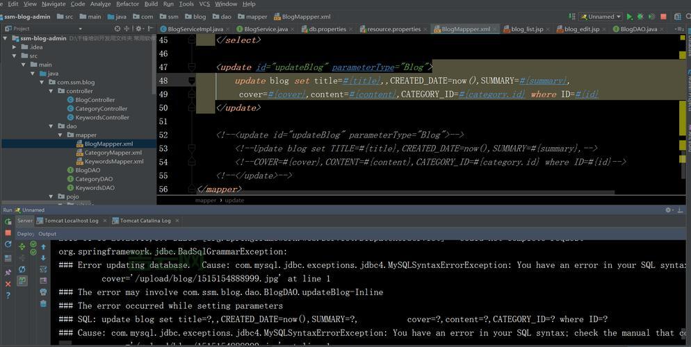Toggle soft-wrap in the Run console
This screenshot has height=347, width=691.
pyautogui.click(x=43, y=269)
